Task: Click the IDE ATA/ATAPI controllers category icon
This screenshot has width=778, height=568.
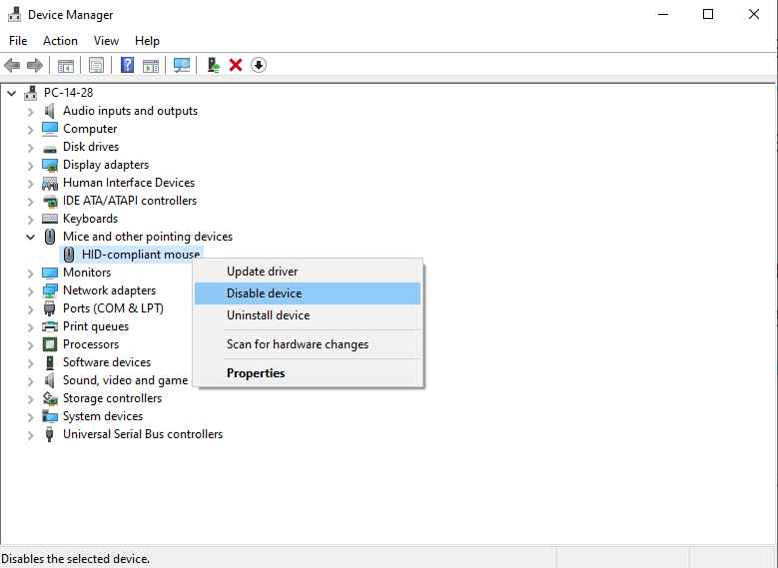Action: pyautogui.click(x=50, y=201)
